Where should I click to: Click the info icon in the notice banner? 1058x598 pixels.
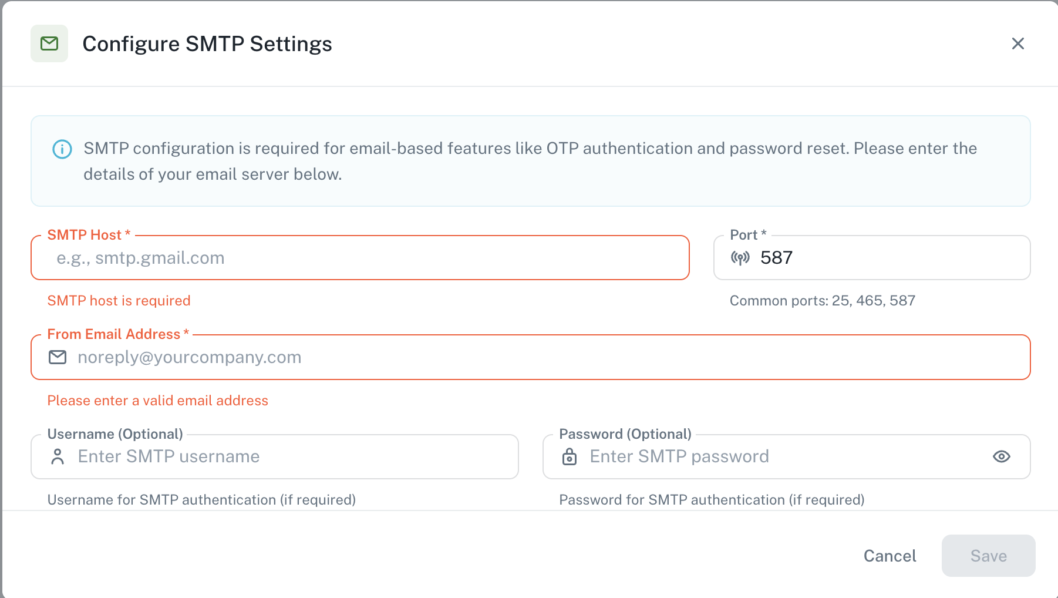pos(61,149)
